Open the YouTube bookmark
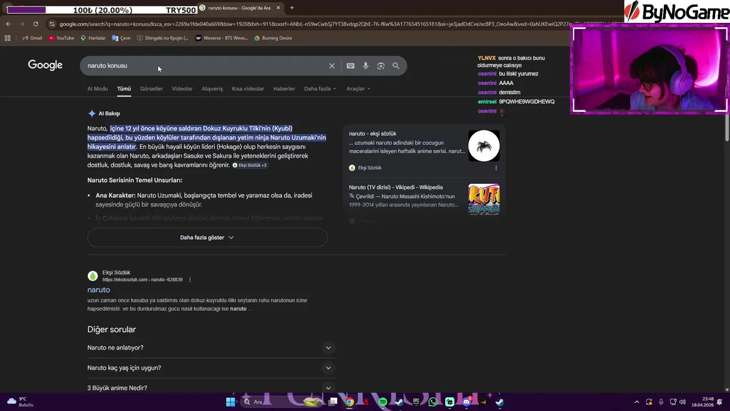 (61, 38)
